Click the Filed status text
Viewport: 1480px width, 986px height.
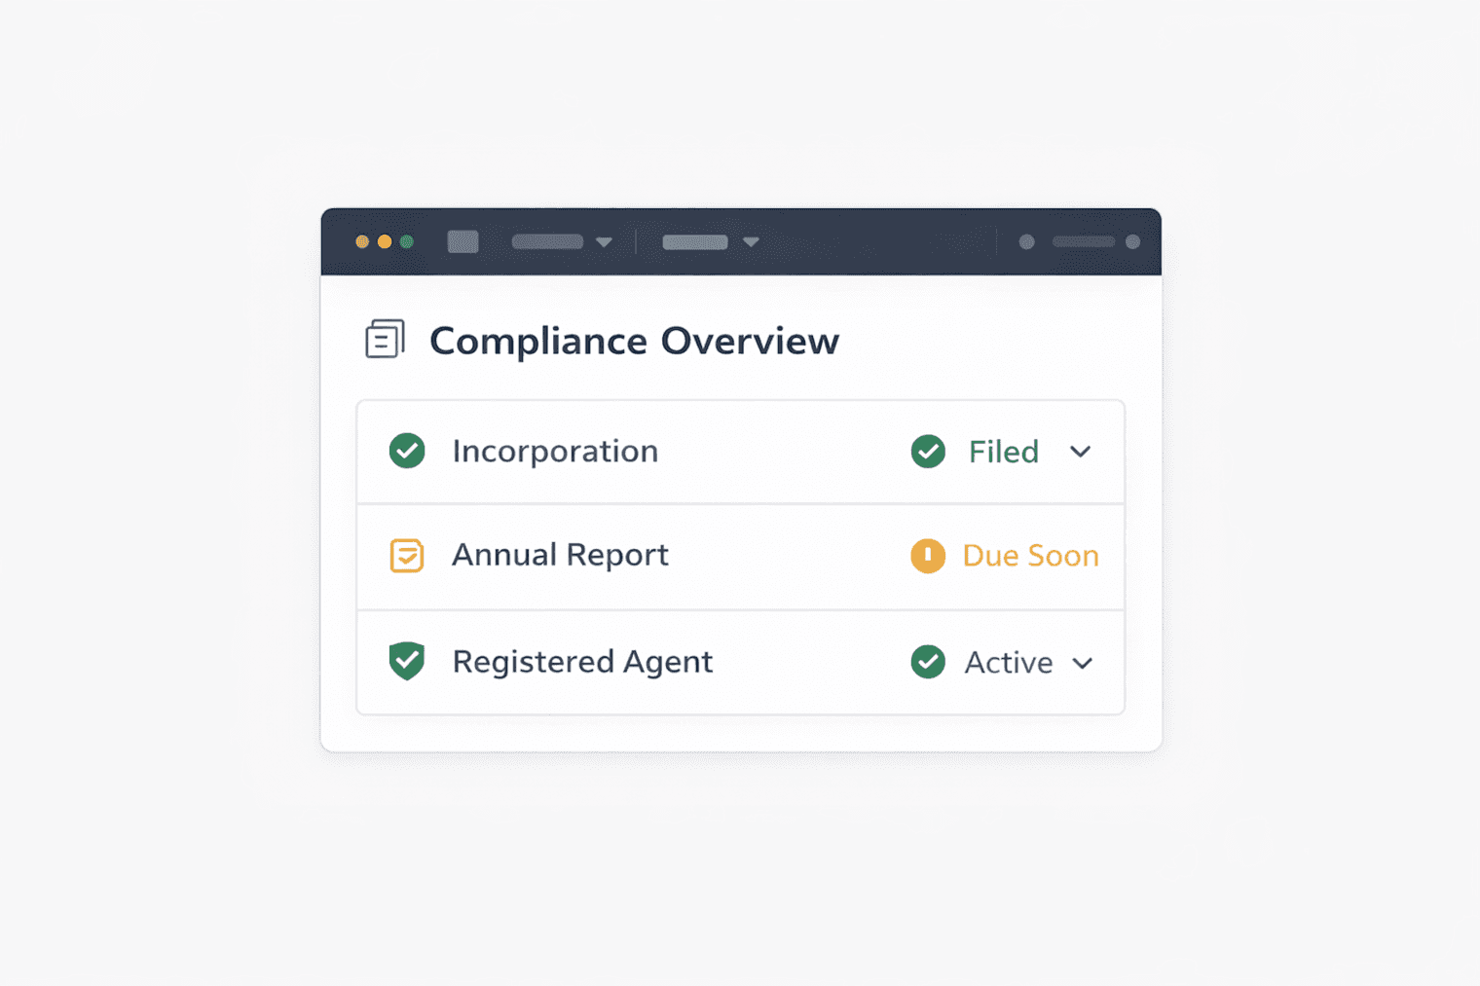[x=1003, y=452]
